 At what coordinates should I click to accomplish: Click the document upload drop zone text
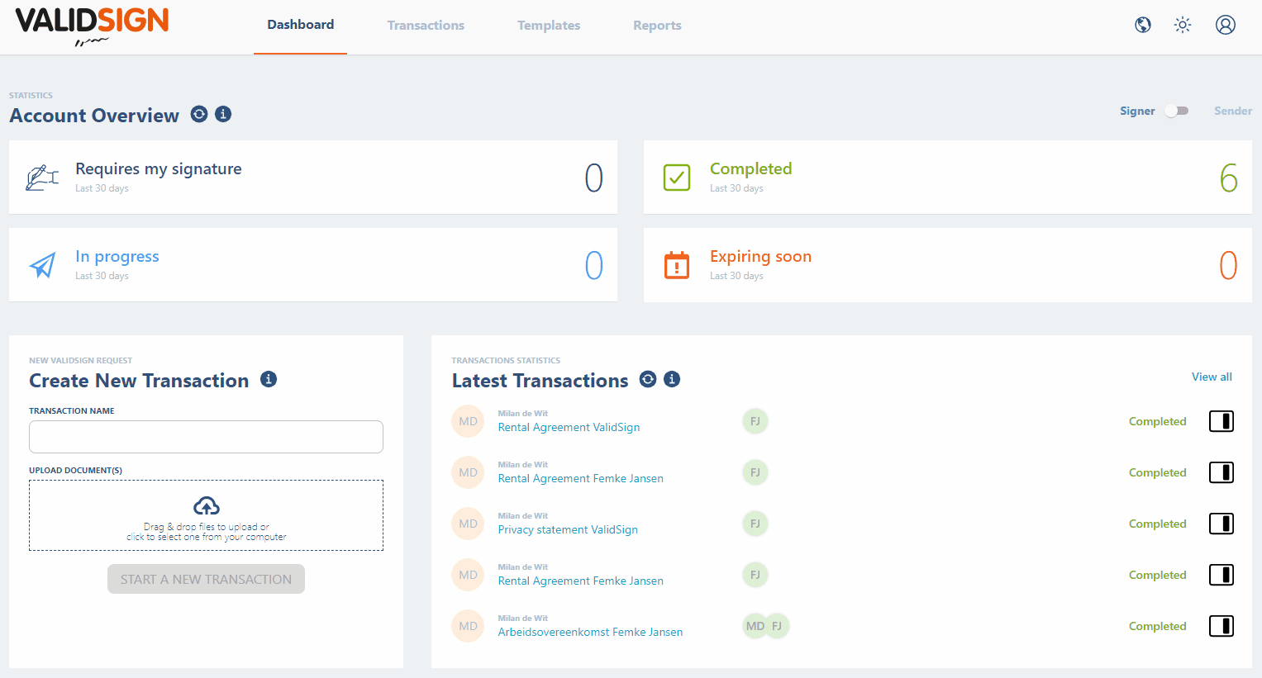pyautogui.click(x=207, y=532)
